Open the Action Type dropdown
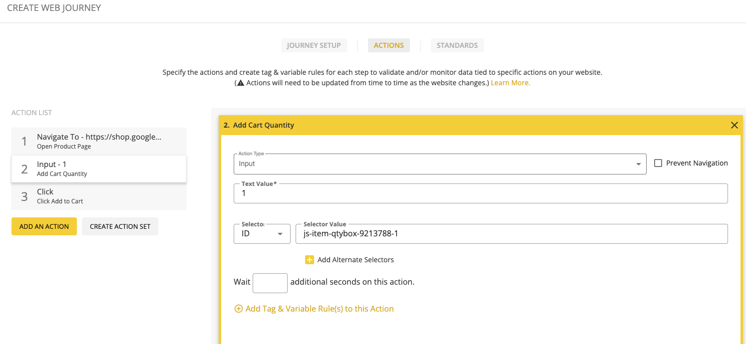This screenshot has height=344, width=746. (439, 164)
